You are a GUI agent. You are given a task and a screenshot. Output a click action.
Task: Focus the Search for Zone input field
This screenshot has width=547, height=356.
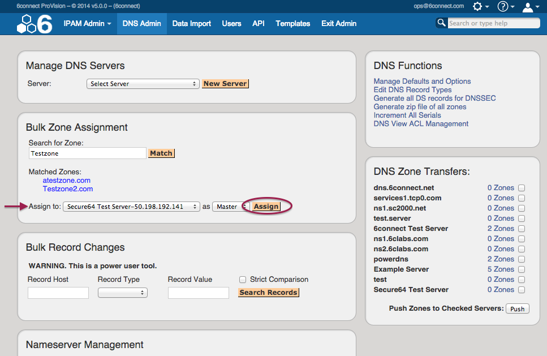pyautogui.click(x=88, y=153)
